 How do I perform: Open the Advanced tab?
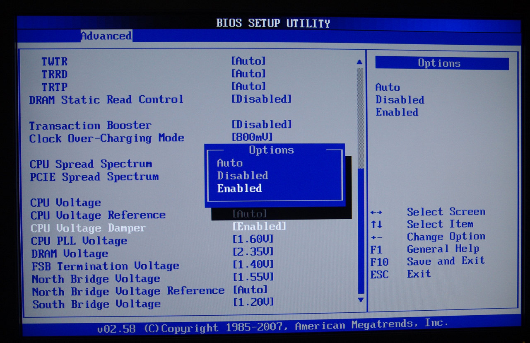coord(106,36)
